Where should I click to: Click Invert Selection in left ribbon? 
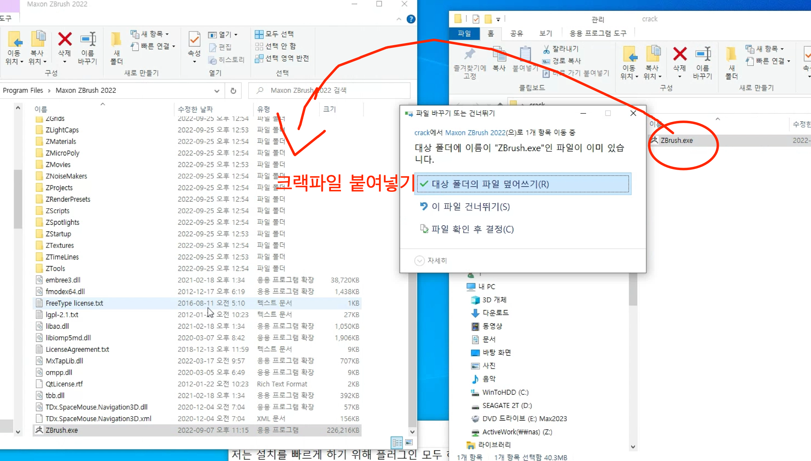tap(283, 58)
